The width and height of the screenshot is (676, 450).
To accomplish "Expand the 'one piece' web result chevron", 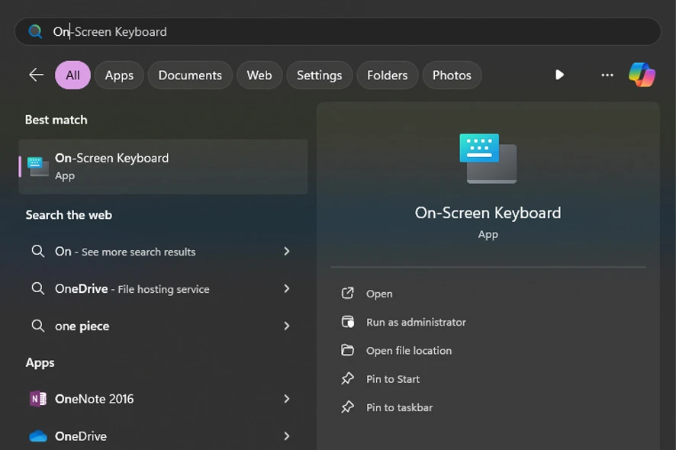I will (x=287, y=326).
